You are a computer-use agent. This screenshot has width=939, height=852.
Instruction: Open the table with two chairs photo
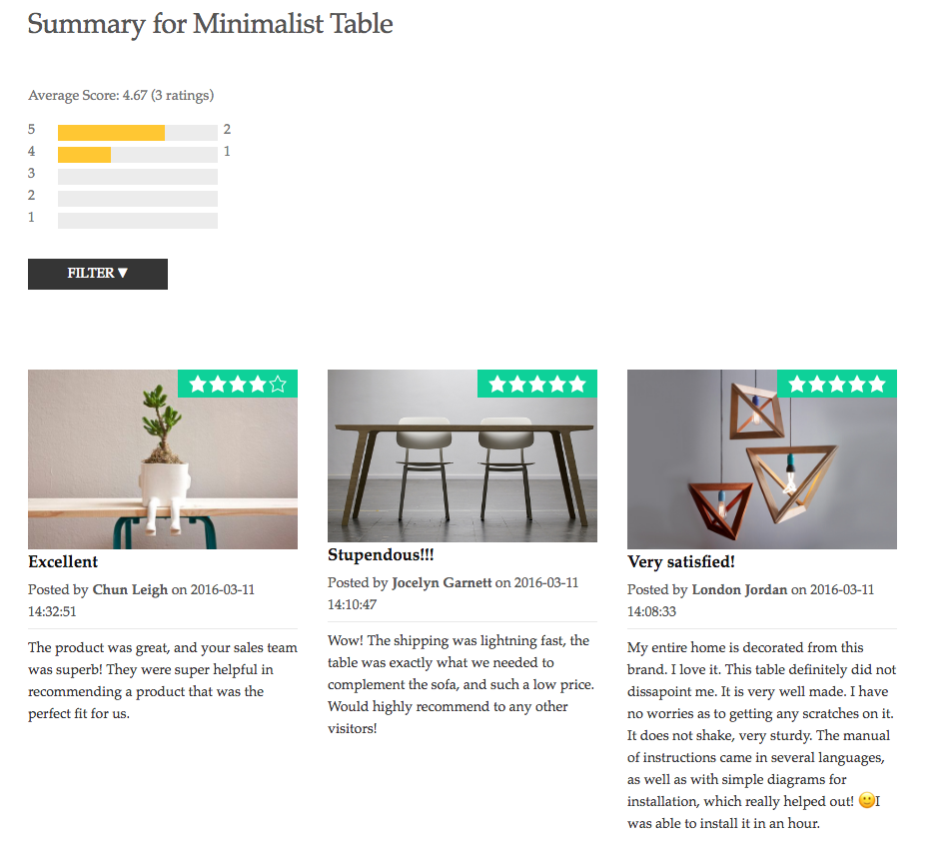(463, 455)
